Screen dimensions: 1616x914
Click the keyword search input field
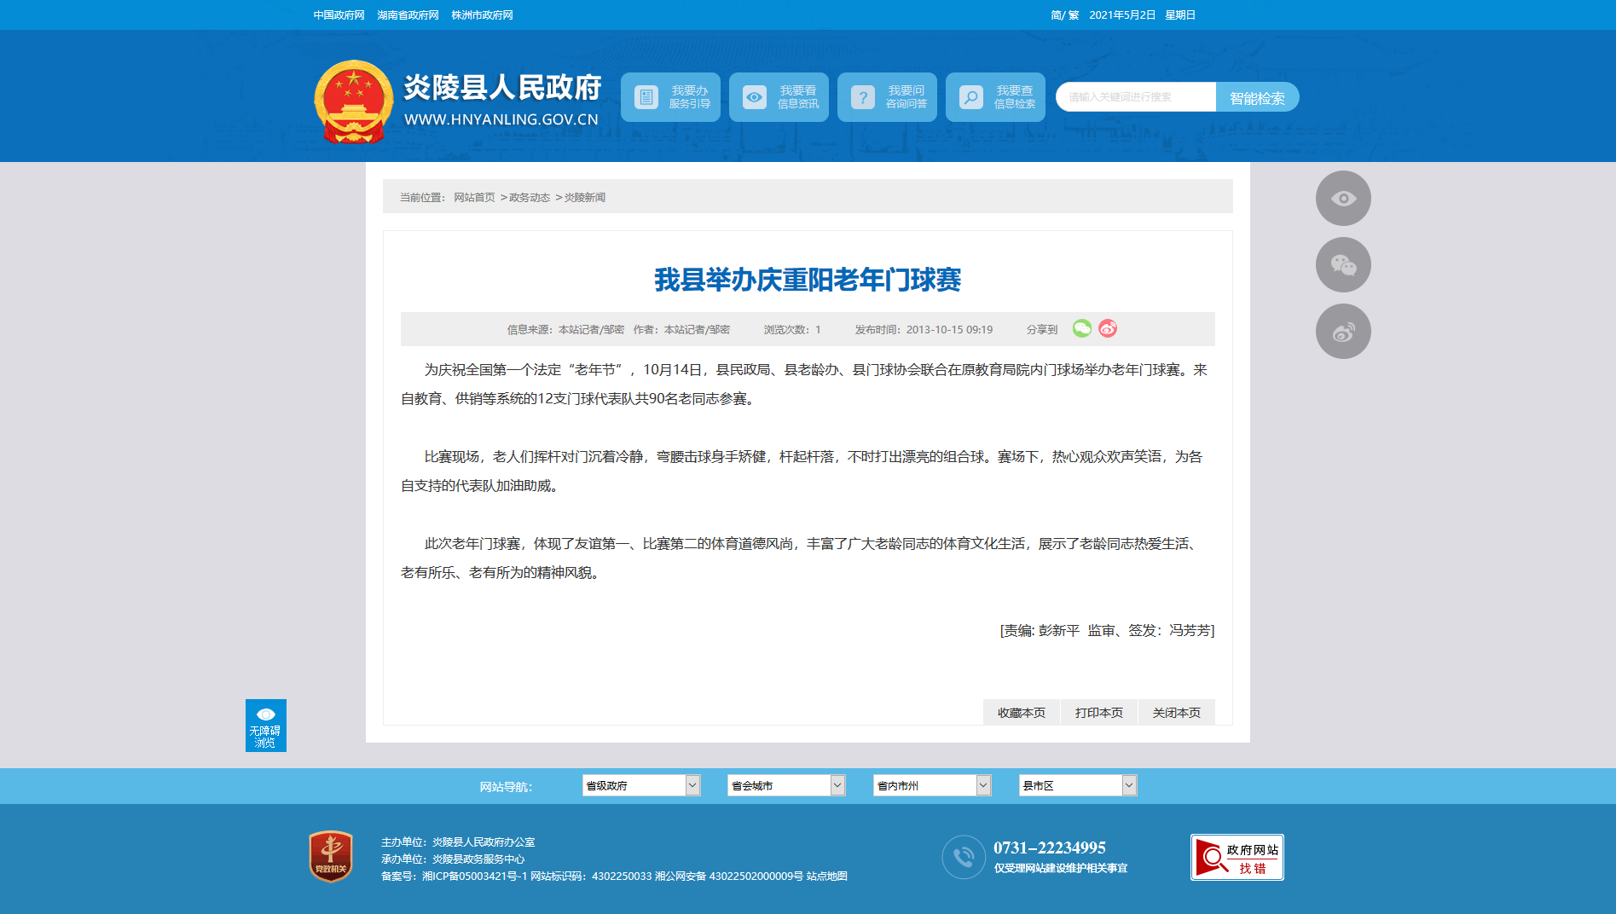pyautogui.click(x=1136, y=97)
